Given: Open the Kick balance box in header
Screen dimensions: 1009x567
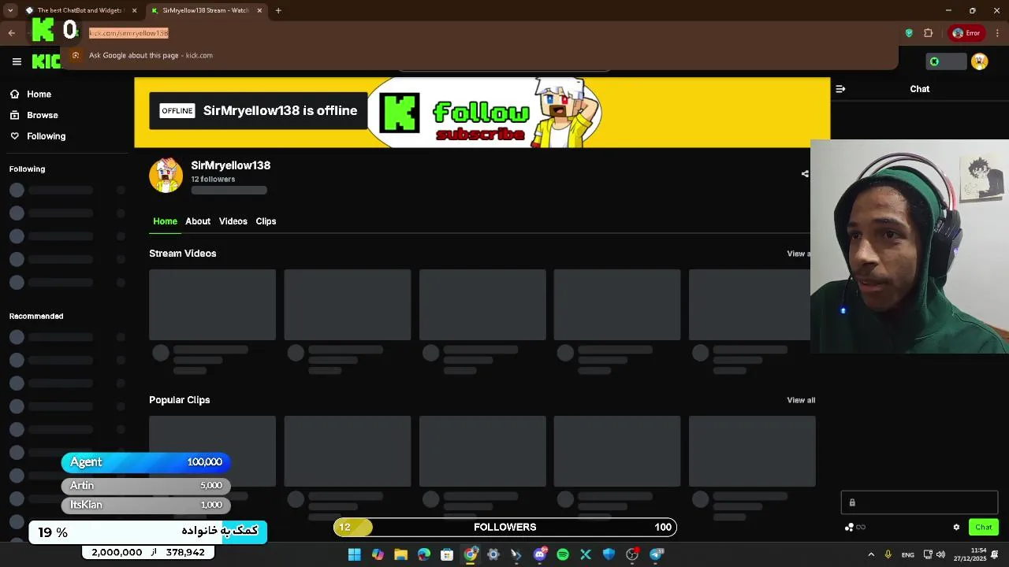Looking at the screenshot, I should click(x=946, y=61).
